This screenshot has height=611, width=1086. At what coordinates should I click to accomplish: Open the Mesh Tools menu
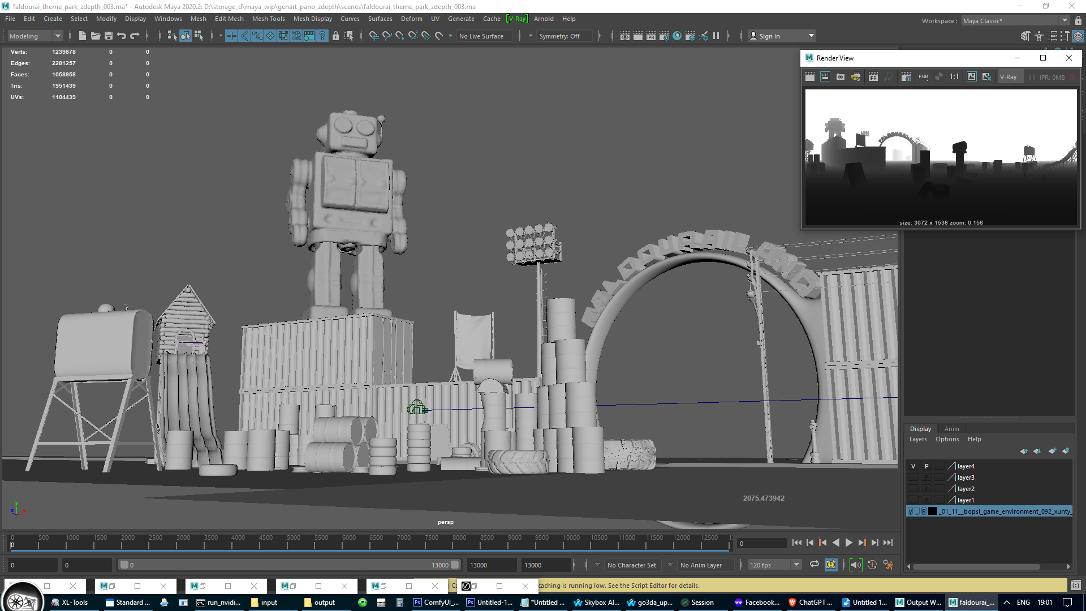[x=268, y=19]
